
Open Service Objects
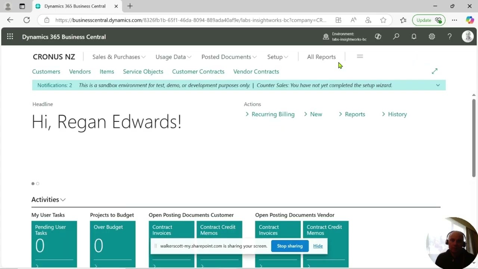pyautogui.click(x=143, y=71)
